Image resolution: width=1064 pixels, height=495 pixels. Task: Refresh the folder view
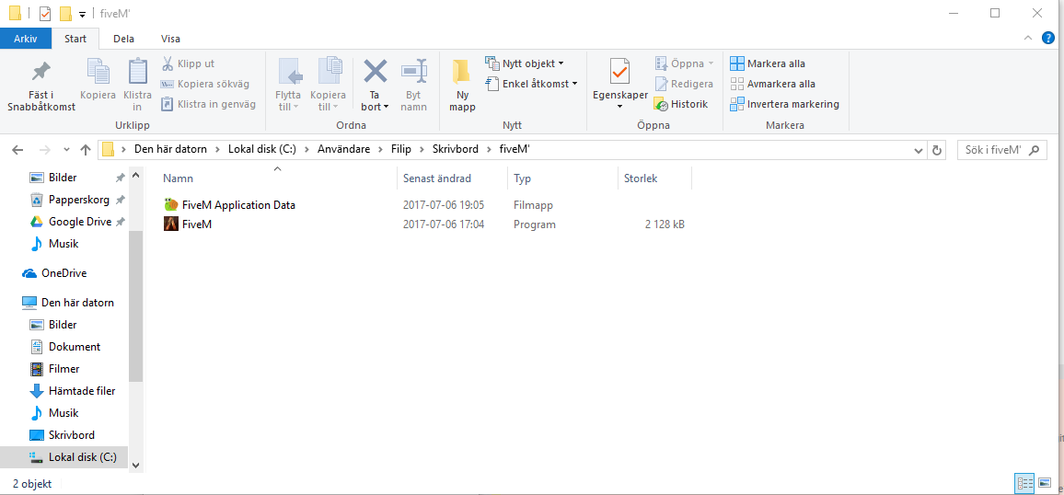tap(937, 151)
